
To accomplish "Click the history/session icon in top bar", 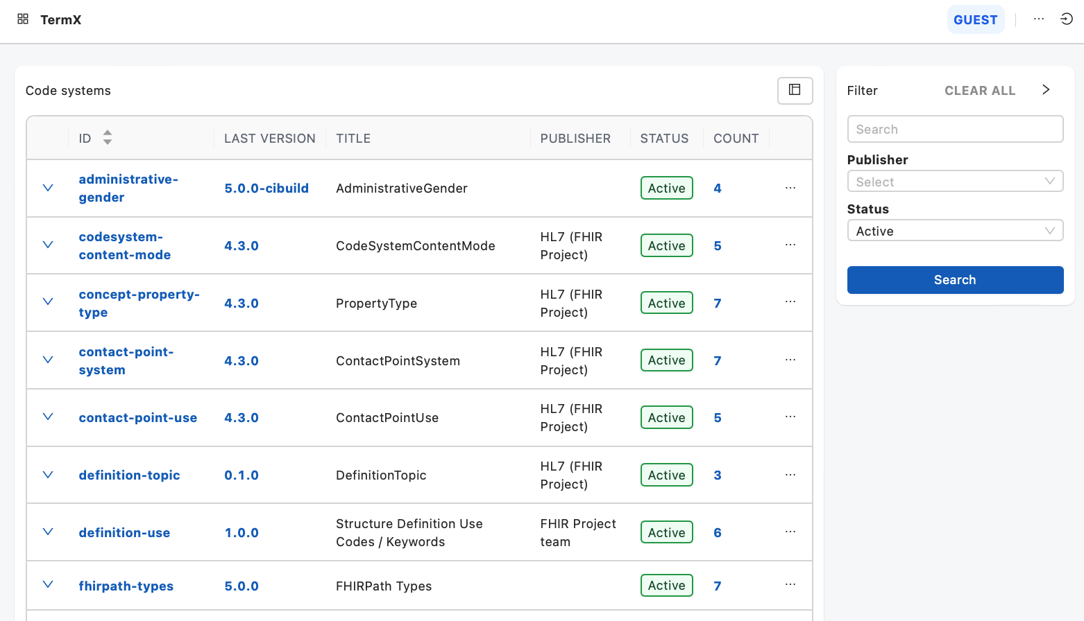I will point(1067,19).
